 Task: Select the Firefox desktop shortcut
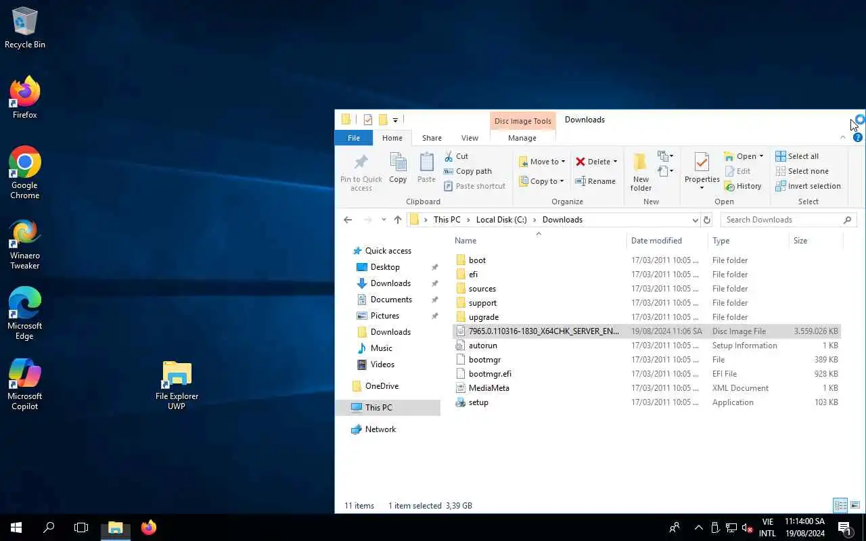(x=25, y=98)
